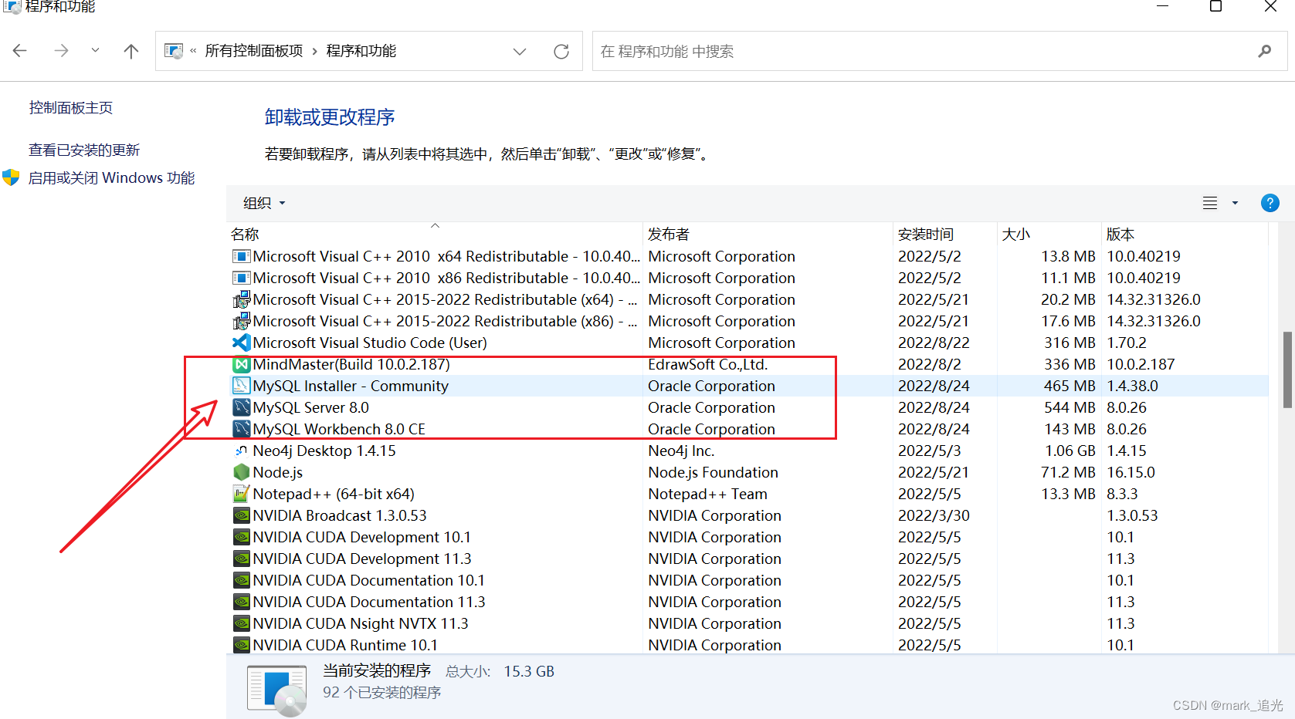Click the Node.js hexagon icon
The width and height of the screenshot is (1295, 719).
pyautogui.click(x=242, y=472)
